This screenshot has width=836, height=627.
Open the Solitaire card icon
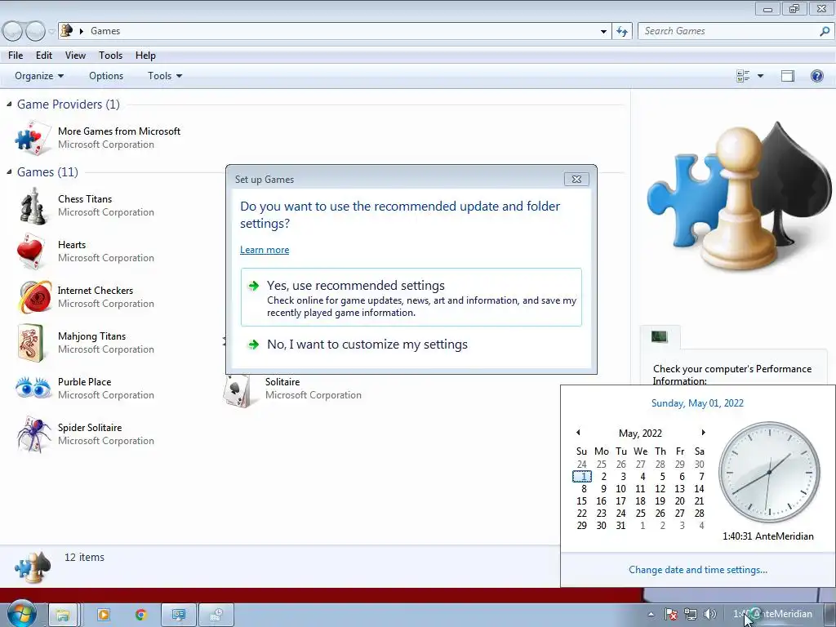[x=238, y=389]
